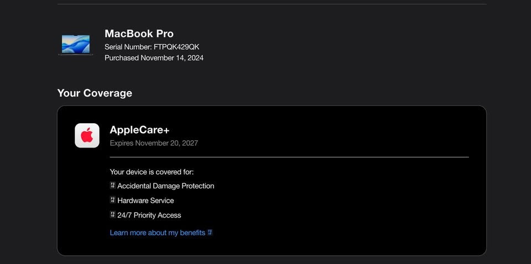Viewport: 531px width, 264px height.
Task: Click the icon beside Hardware Service
Action: [113, 200]
